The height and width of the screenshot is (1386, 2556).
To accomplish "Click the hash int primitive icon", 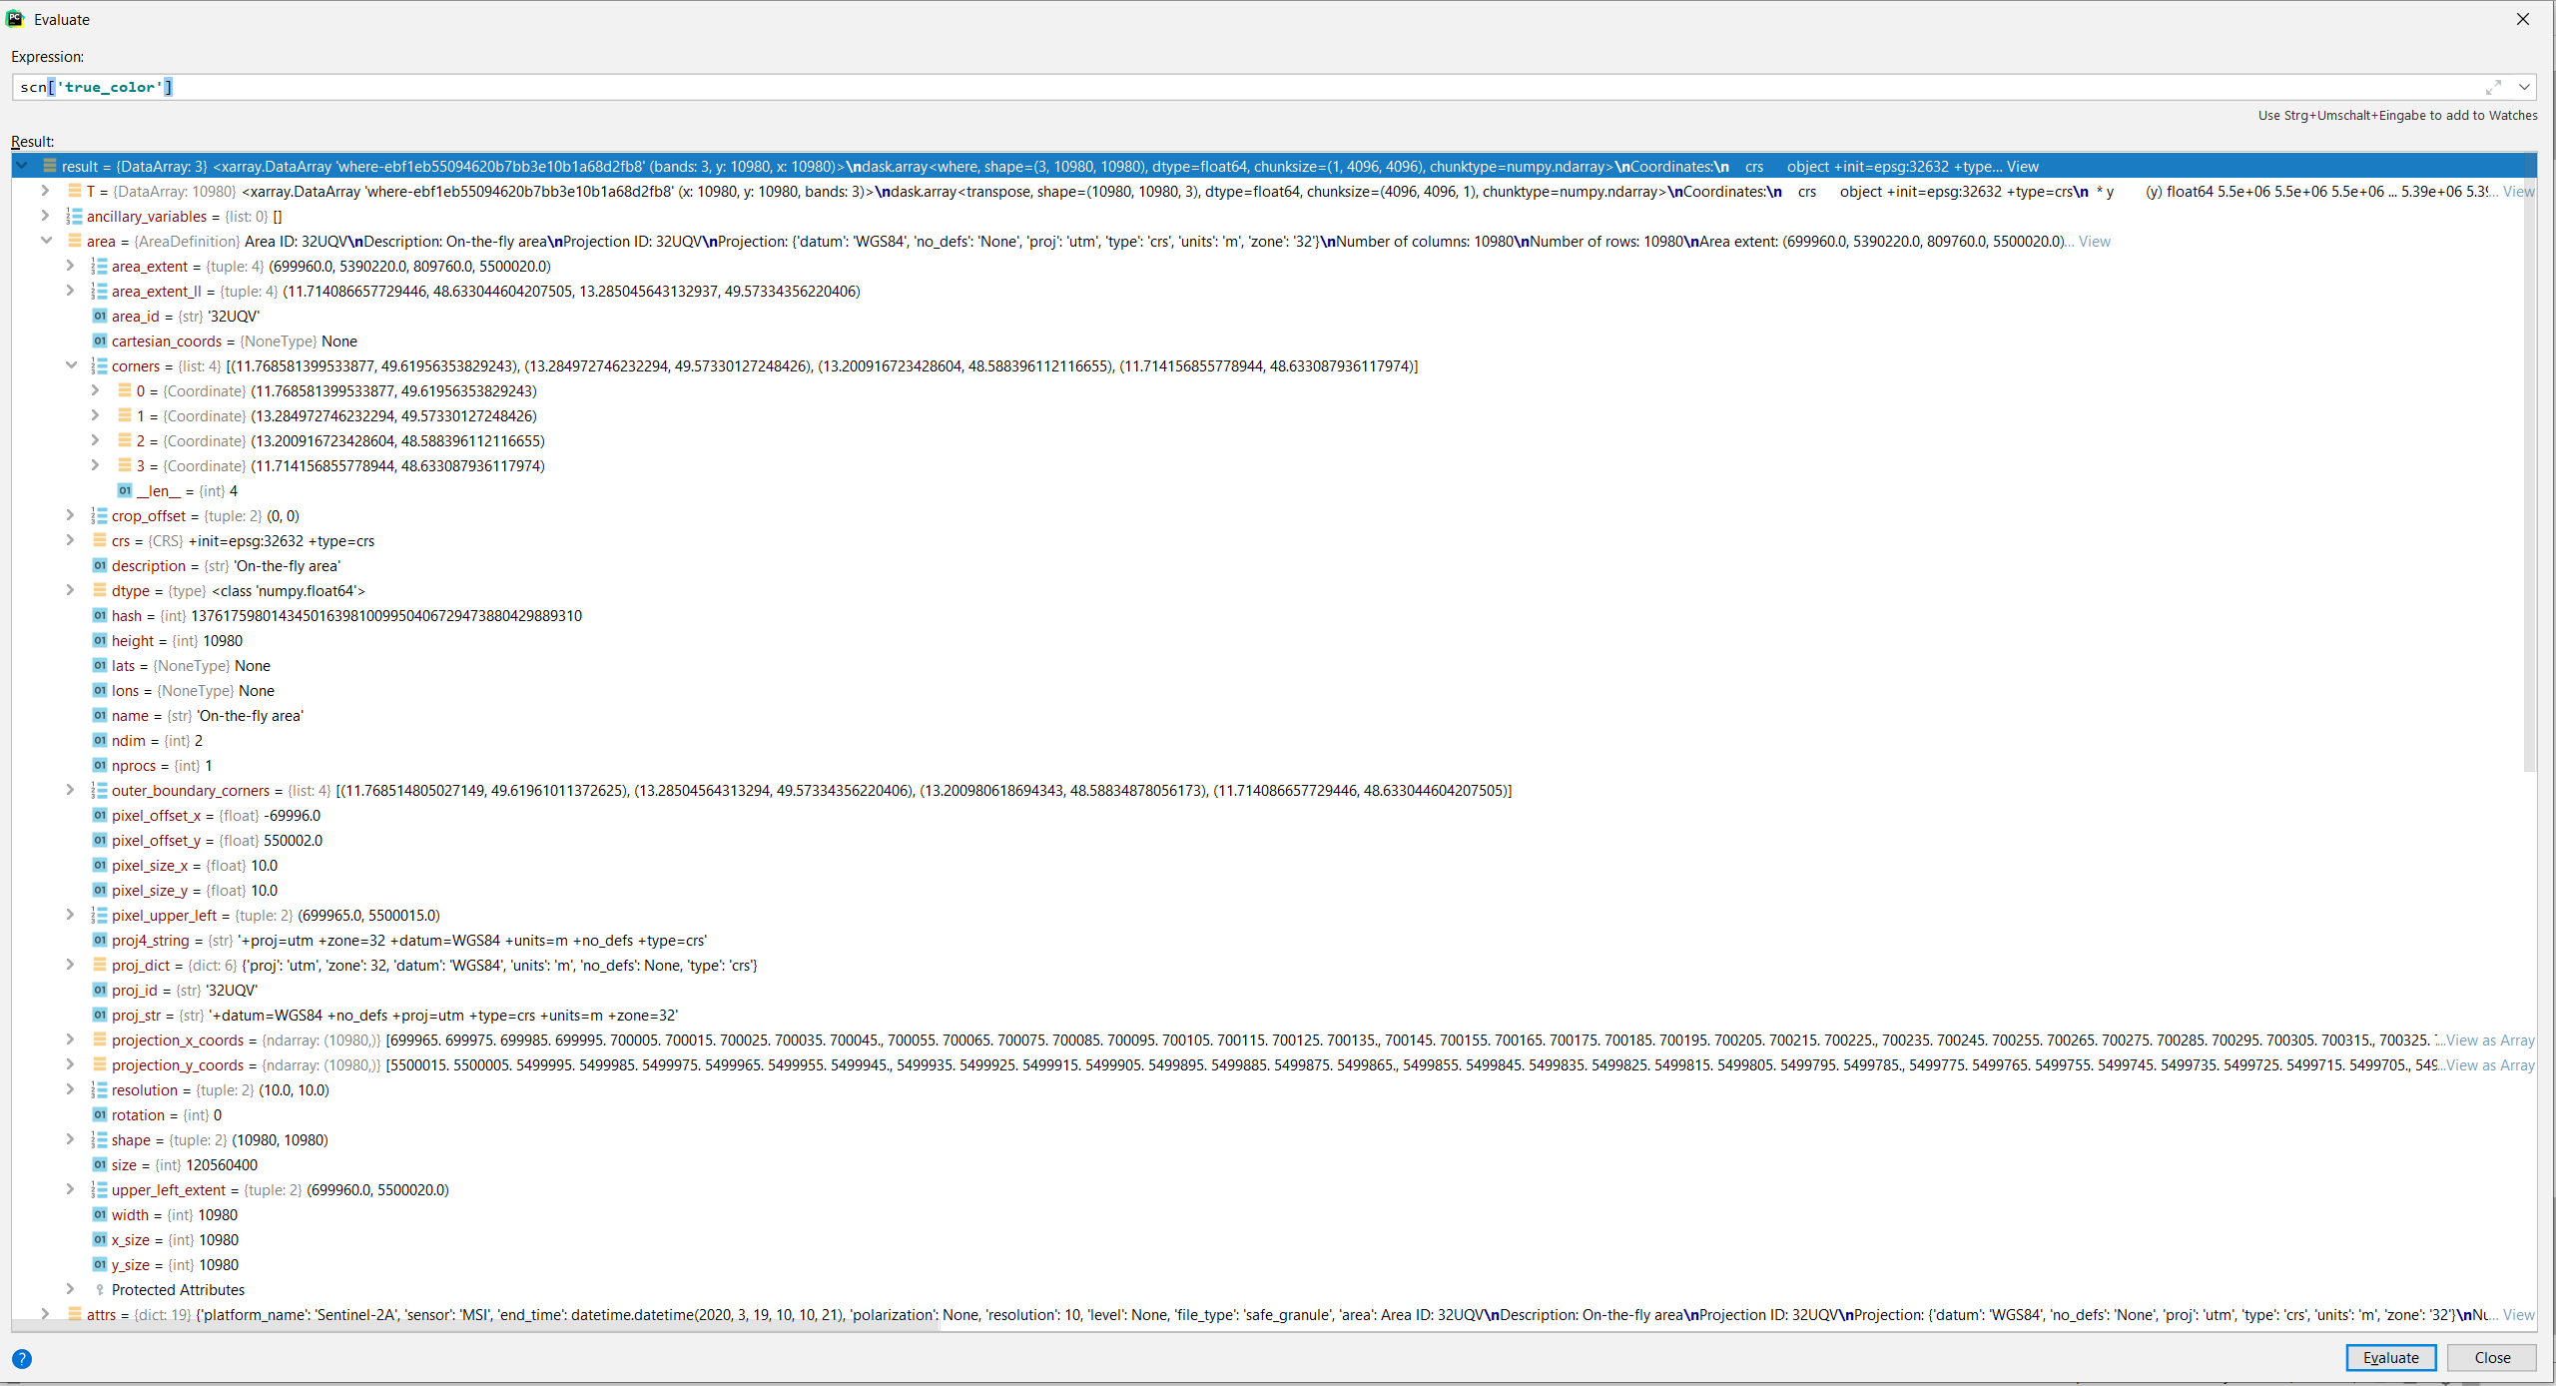I will coord(100,615).
